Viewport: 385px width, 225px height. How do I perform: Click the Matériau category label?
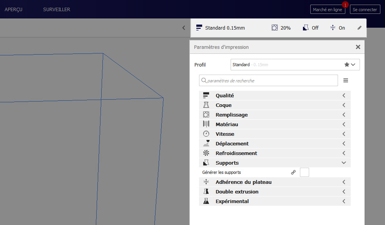[x=227, y=124]
